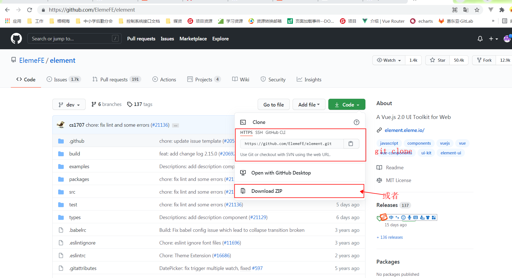512x278 pixels.
Task: Click the MIT License scale icon
Action: tap(379, 180)
